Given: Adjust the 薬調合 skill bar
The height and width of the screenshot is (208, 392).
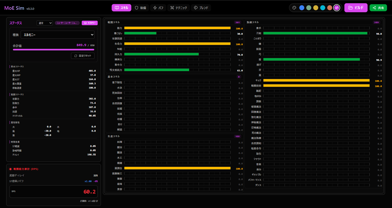Looking at the screenshot, I should tap(177, 168).
